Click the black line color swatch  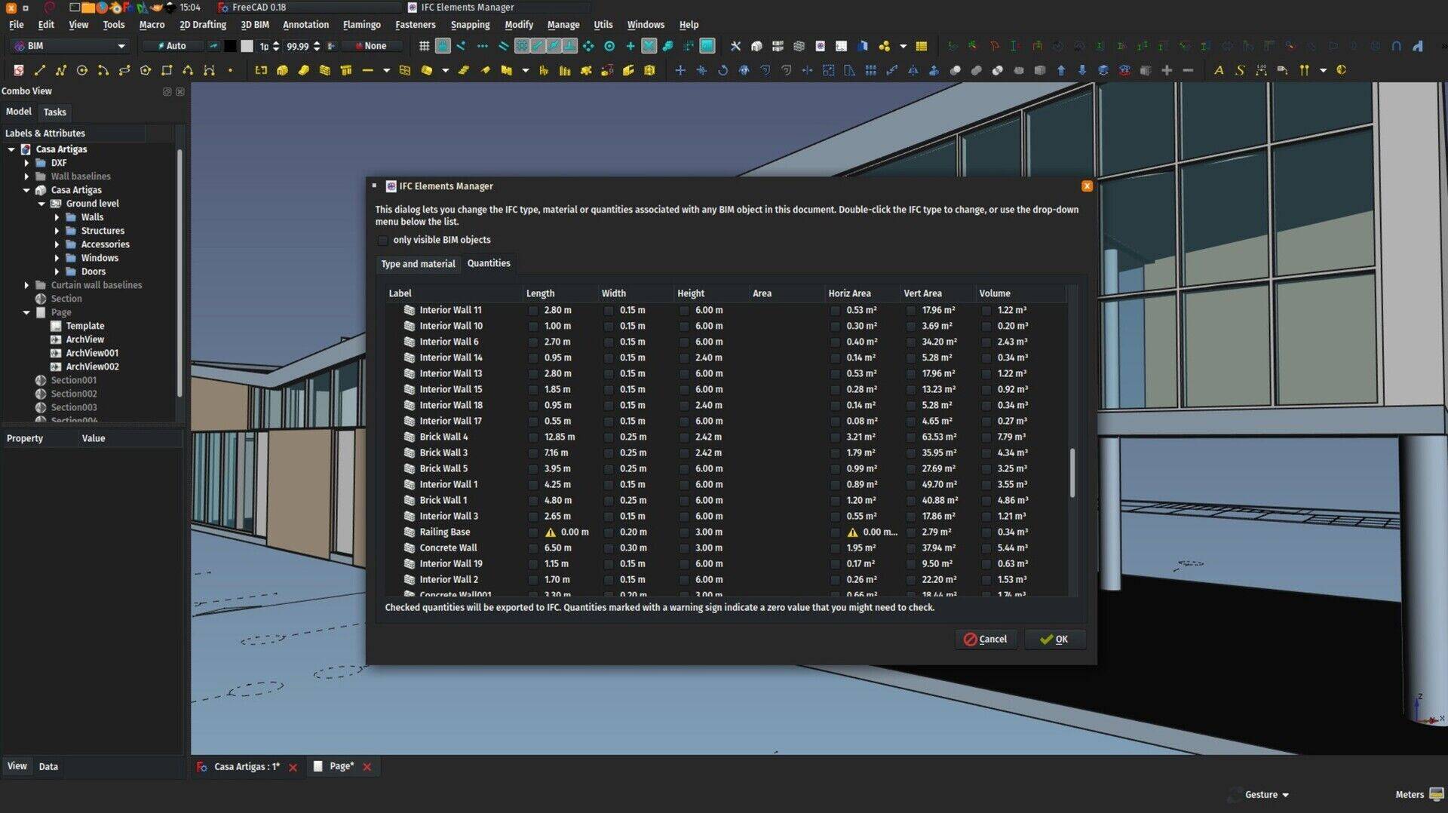coord(230,46)
